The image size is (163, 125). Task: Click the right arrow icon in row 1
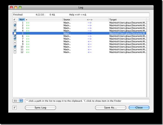89,23
